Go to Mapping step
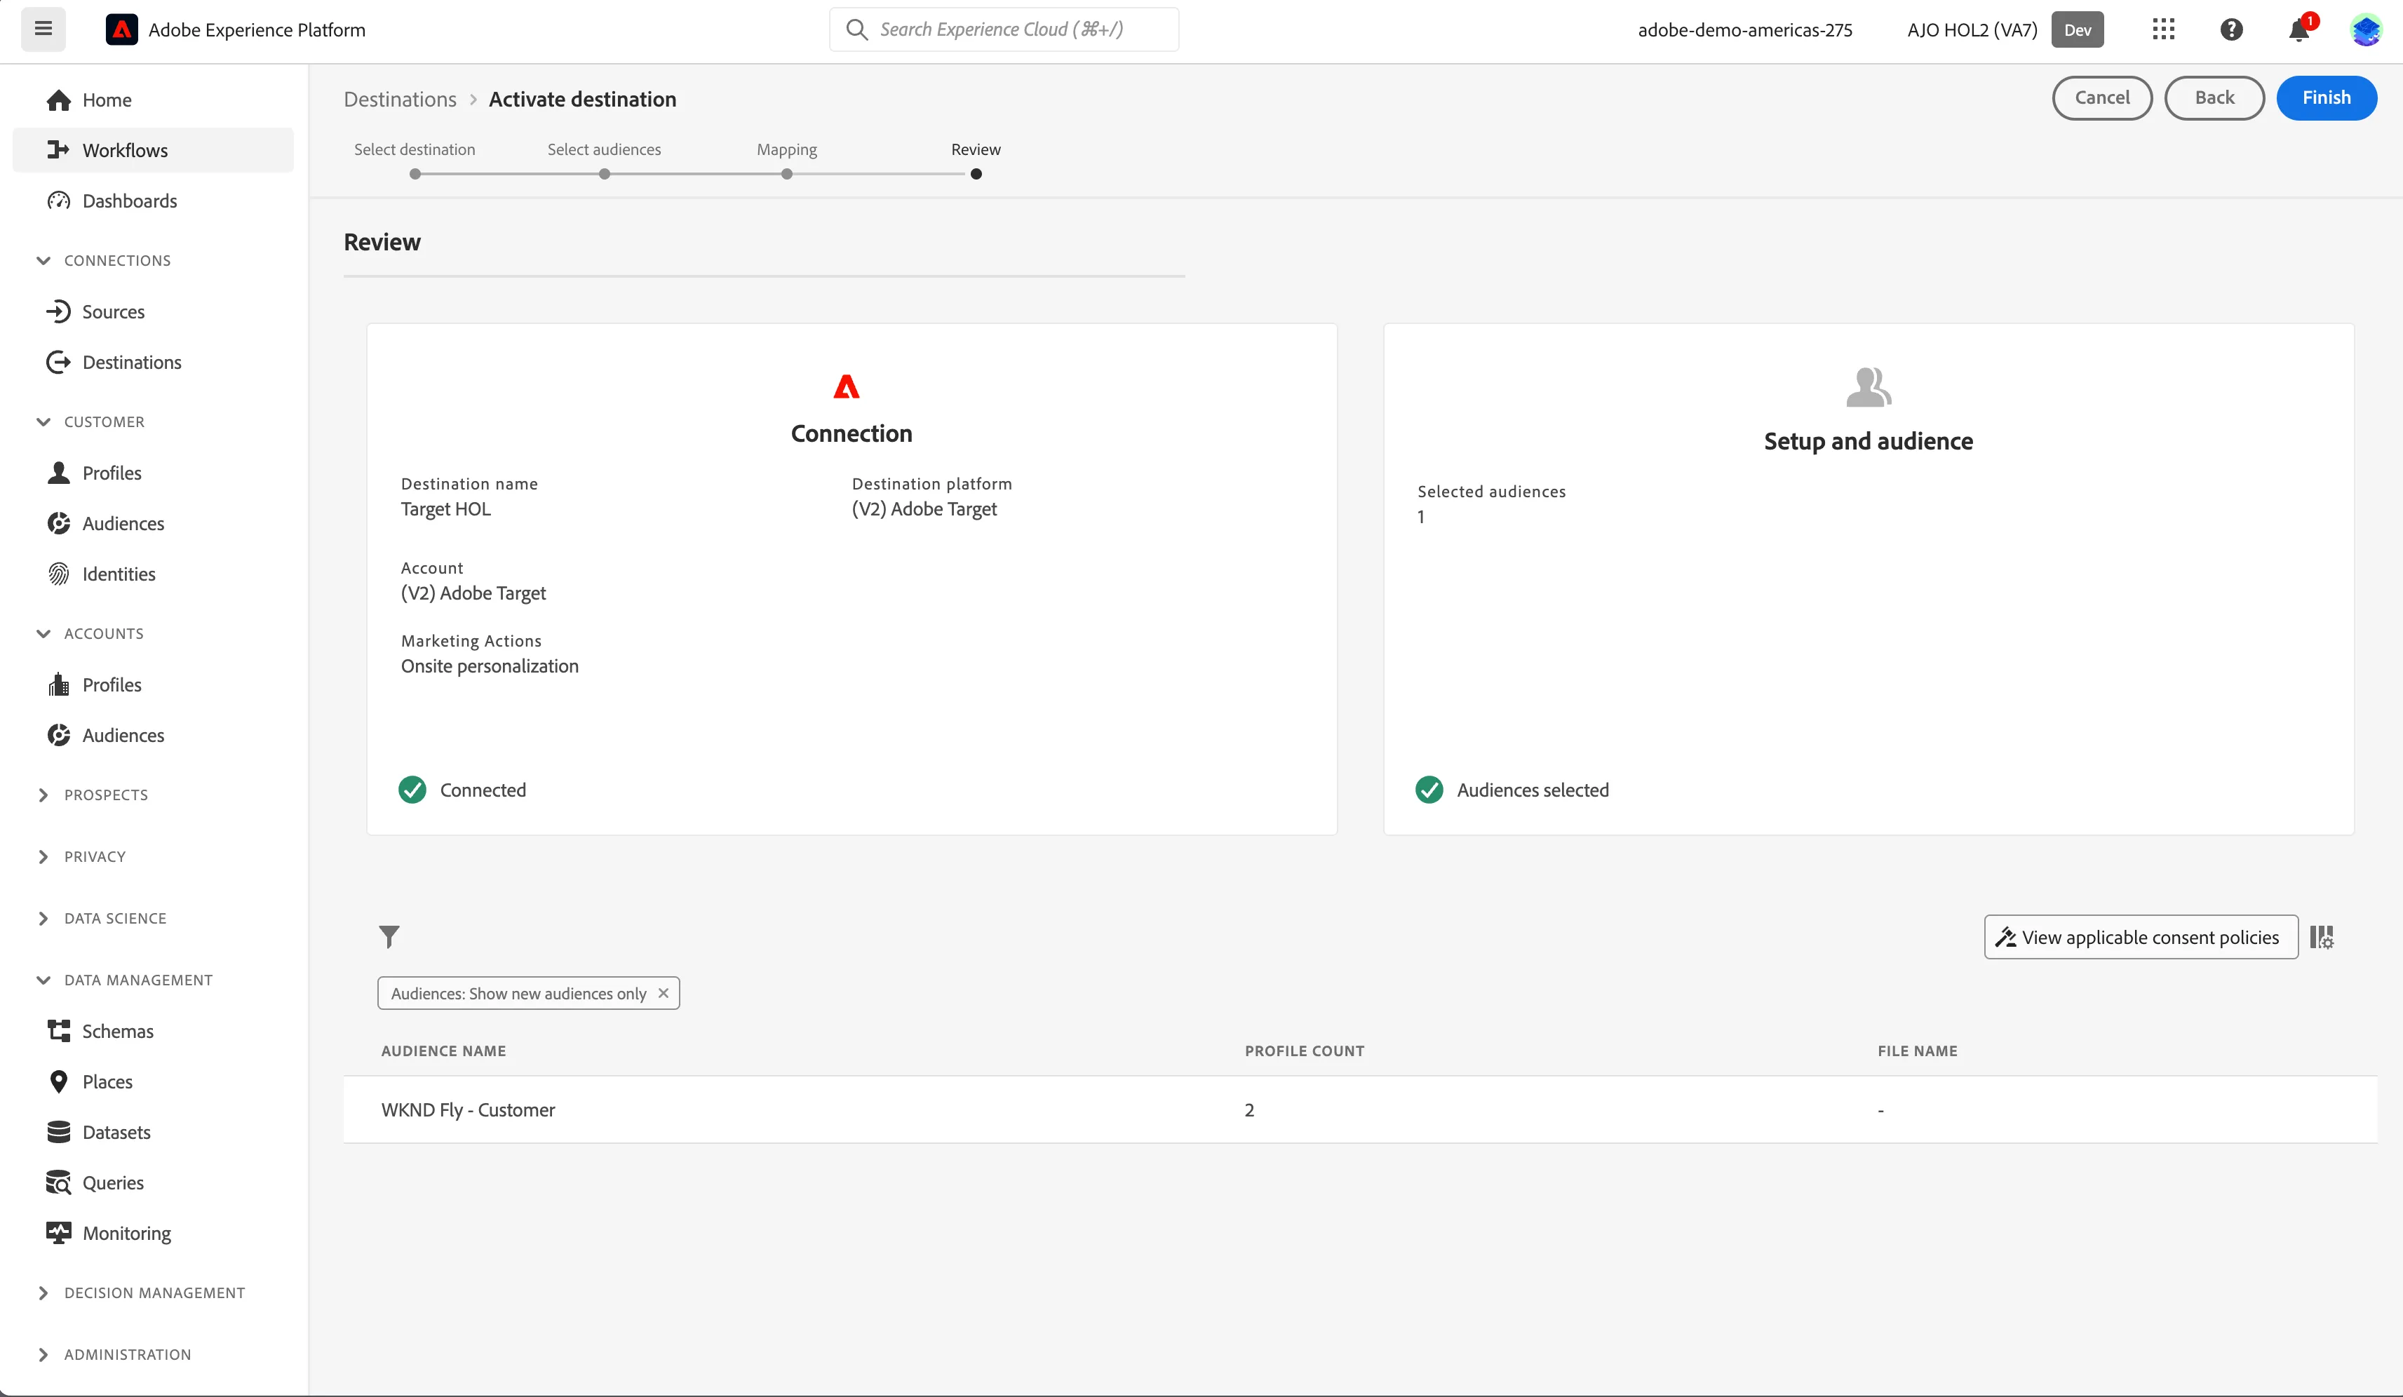The image size is (2403, 1397). click(x=787, y=159)
